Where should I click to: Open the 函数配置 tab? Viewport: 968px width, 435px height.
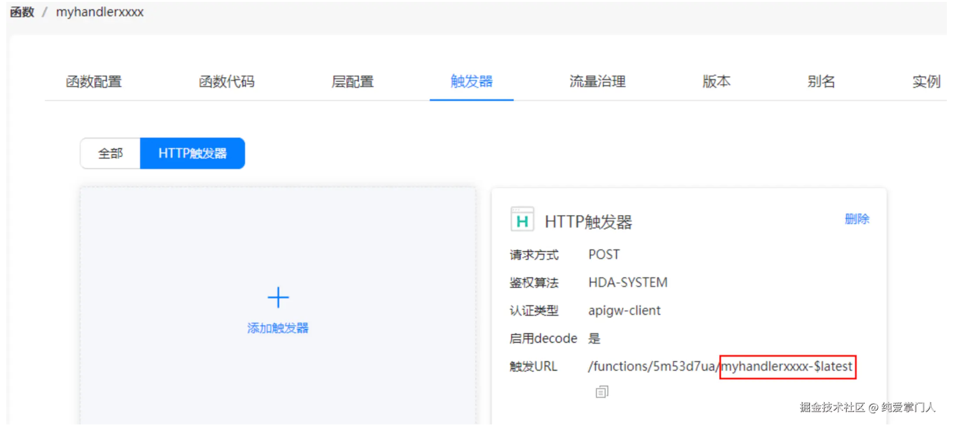[x=94, y=81]
